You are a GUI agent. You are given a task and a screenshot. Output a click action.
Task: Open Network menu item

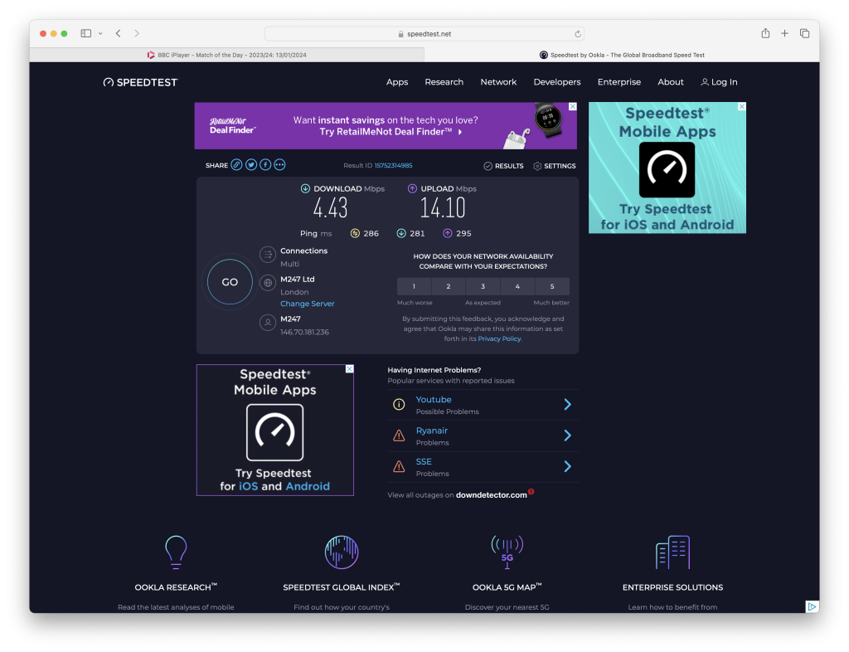click(498, 82)
